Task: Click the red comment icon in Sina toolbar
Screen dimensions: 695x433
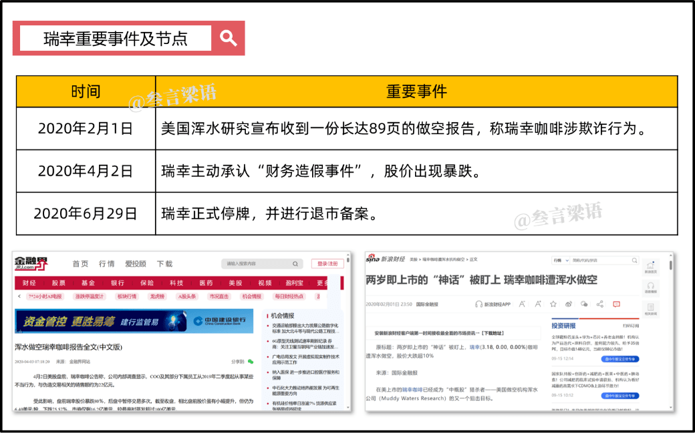Action: pos(616,304)
